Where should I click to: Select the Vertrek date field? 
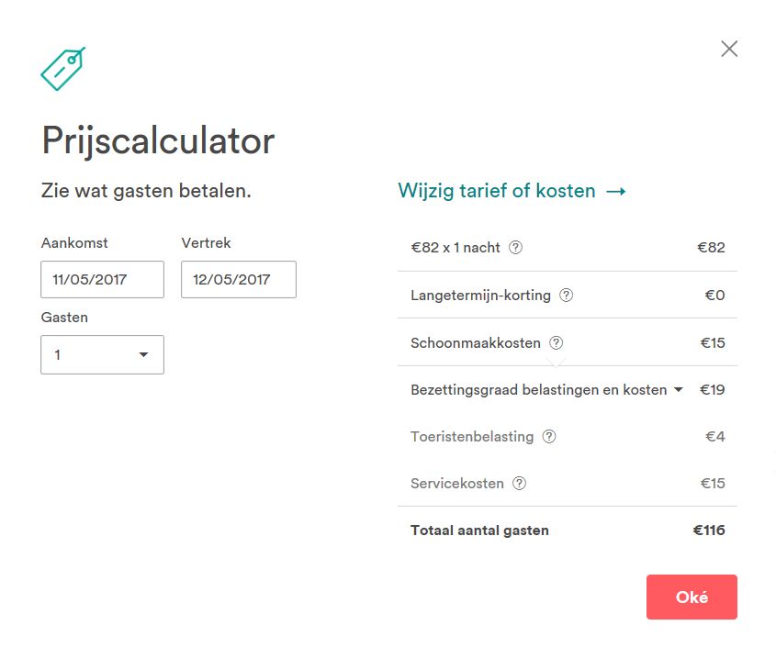tap(238, 280)
